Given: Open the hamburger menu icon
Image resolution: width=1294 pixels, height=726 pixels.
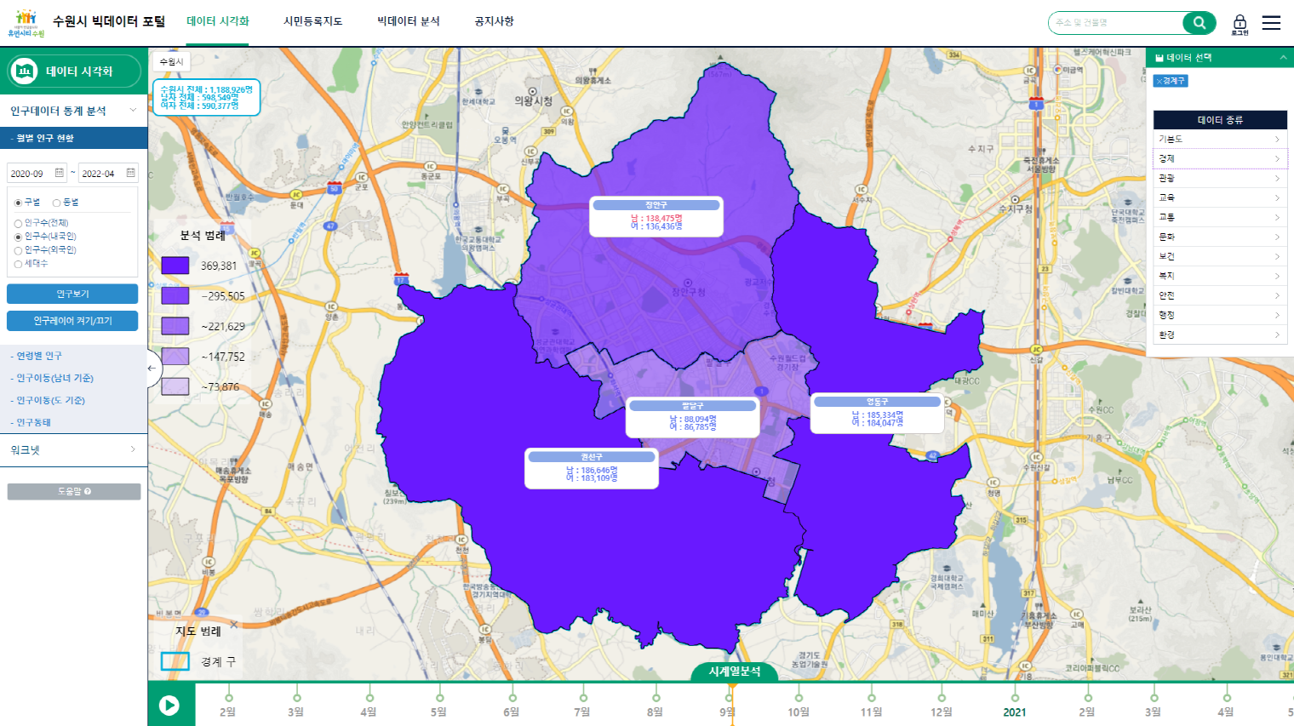Looking at the screenshot, I should 1271,23.
